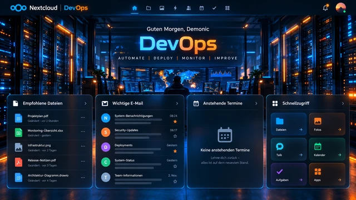Click the Anstehende Termine widget title
The image size is (356, 200).
(222, 103)
